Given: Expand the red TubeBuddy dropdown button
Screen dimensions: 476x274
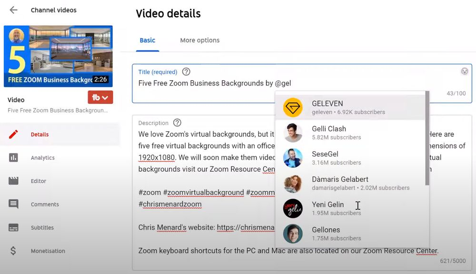Looking at the screenshot, I should tap(100, 98).
